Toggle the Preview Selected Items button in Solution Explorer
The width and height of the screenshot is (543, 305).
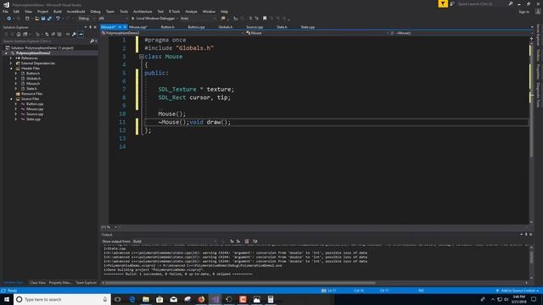81,34
